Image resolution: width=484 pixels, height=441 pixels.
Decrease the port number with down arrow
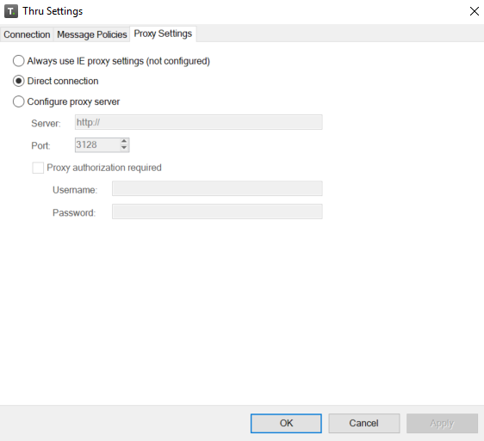(x=124, y=148)
